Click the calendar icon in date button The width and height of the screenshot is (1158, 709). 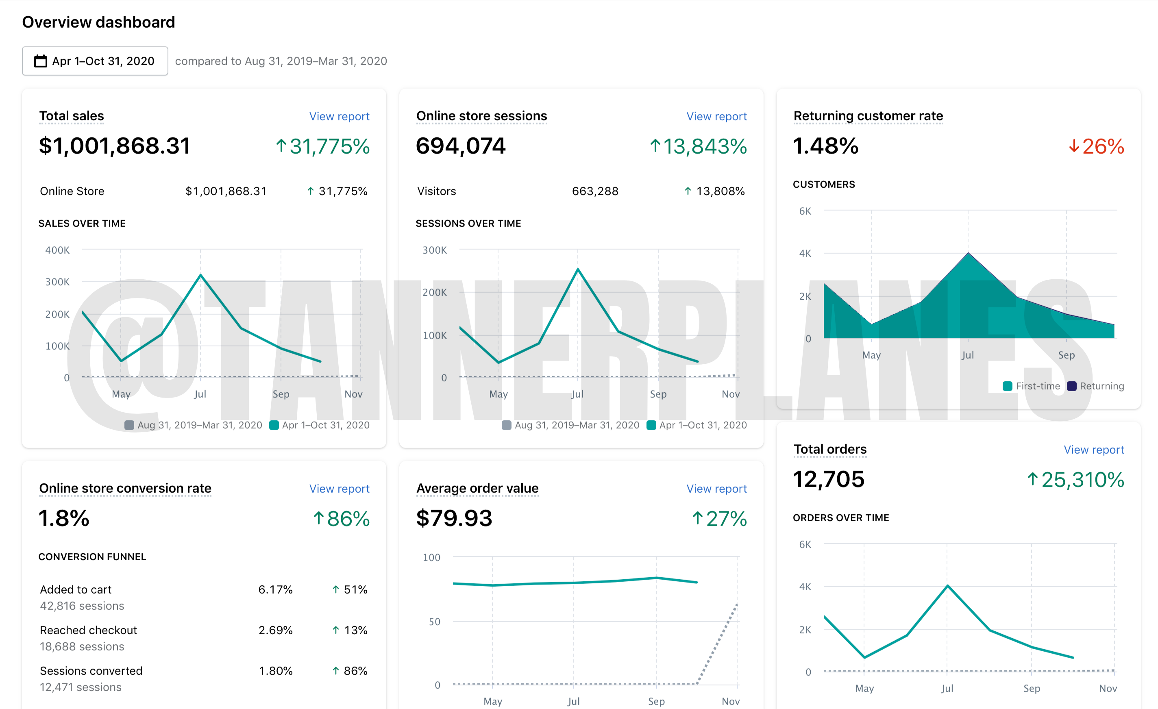click(x=41, y=61)
